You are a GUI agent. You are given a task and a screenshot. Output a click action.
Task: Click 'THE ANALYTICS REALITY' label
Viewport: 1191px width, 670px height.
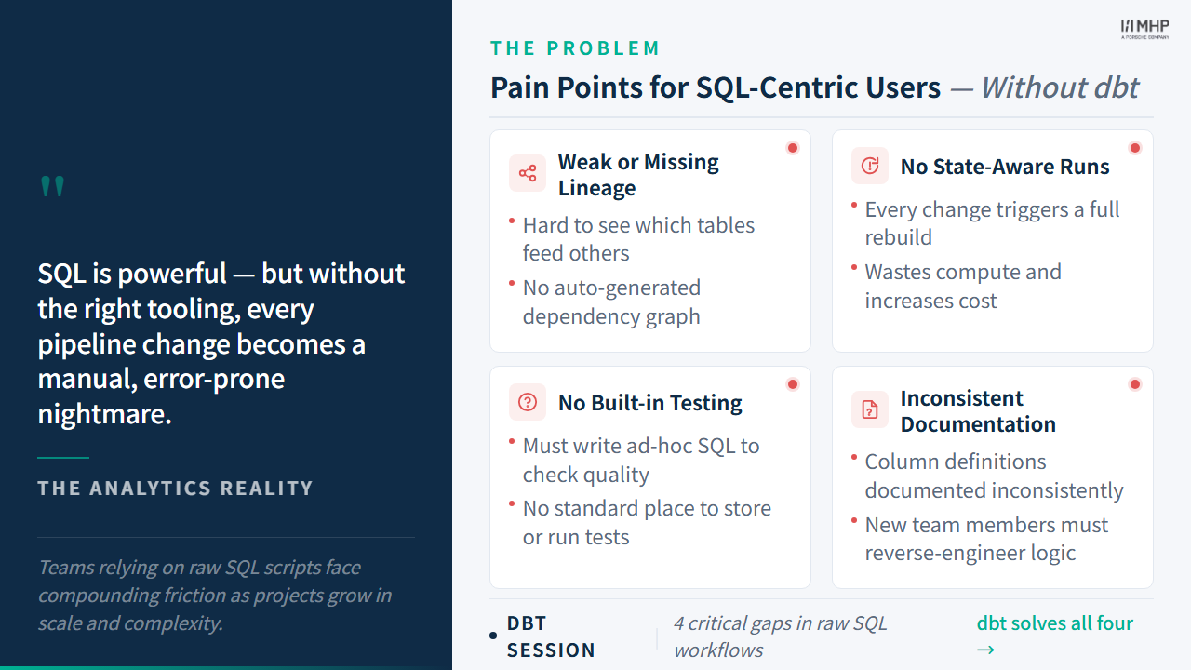pos(175,489)
